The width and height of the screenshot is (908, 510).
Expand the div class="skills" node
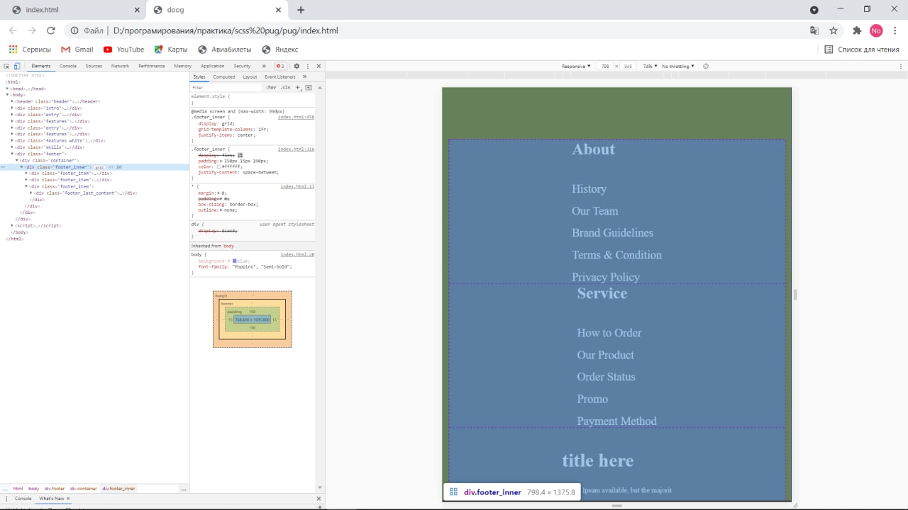point(13,147)
